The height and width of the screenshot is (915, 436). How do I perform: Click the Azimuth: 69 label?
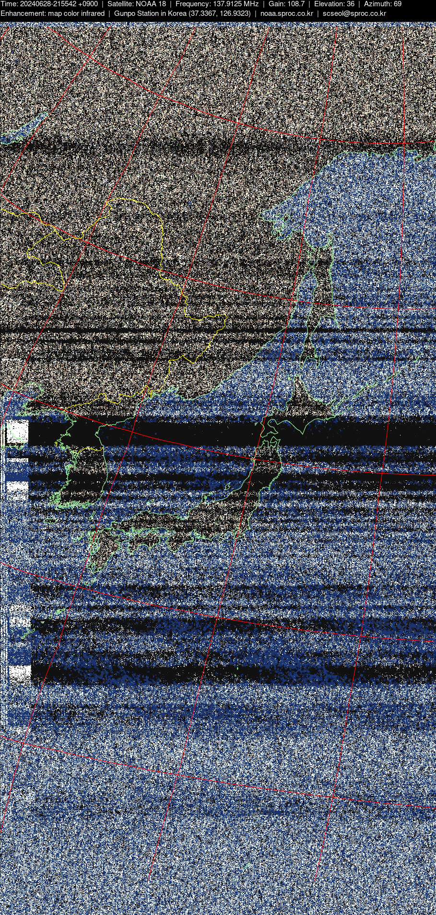pos(382,4)
